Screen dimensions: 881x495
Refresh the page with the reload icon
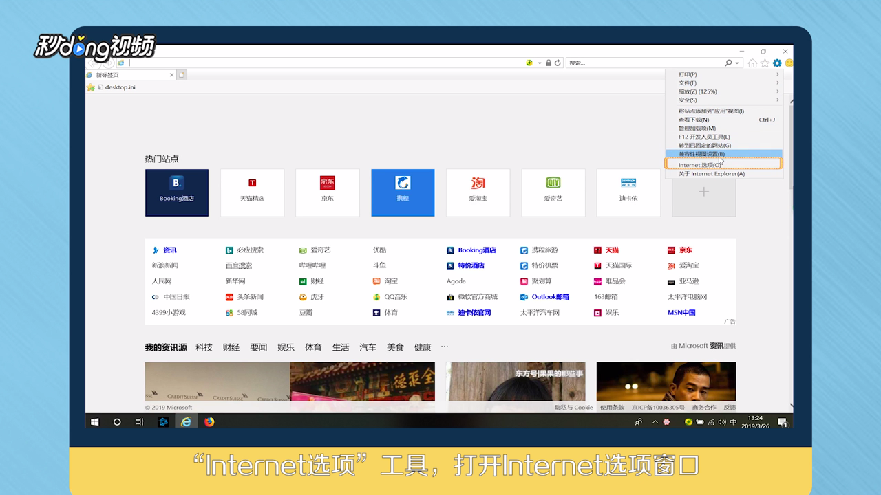point(558,63)
